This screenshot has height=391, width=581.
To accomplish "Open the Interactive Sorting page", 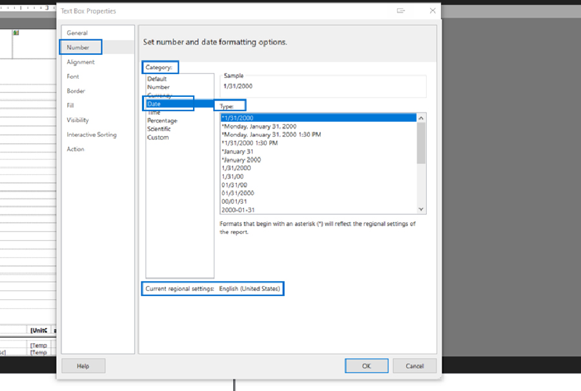I will [x=92, y=135].
